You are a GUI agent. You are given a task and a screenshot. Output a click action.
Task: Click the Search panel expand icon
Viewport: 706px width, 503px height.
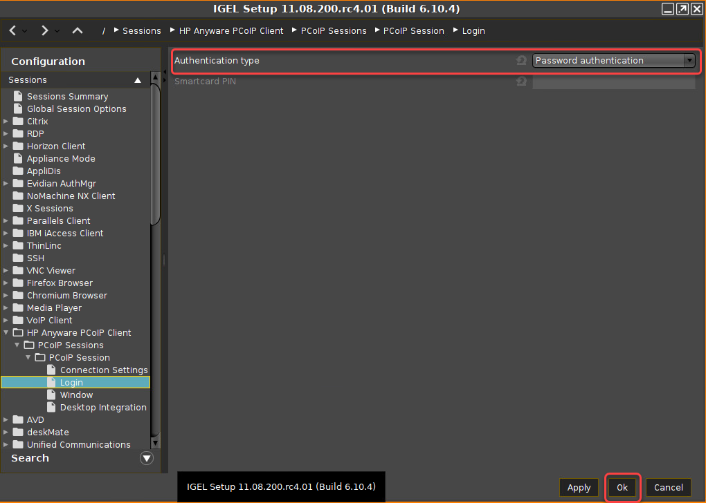146,458
